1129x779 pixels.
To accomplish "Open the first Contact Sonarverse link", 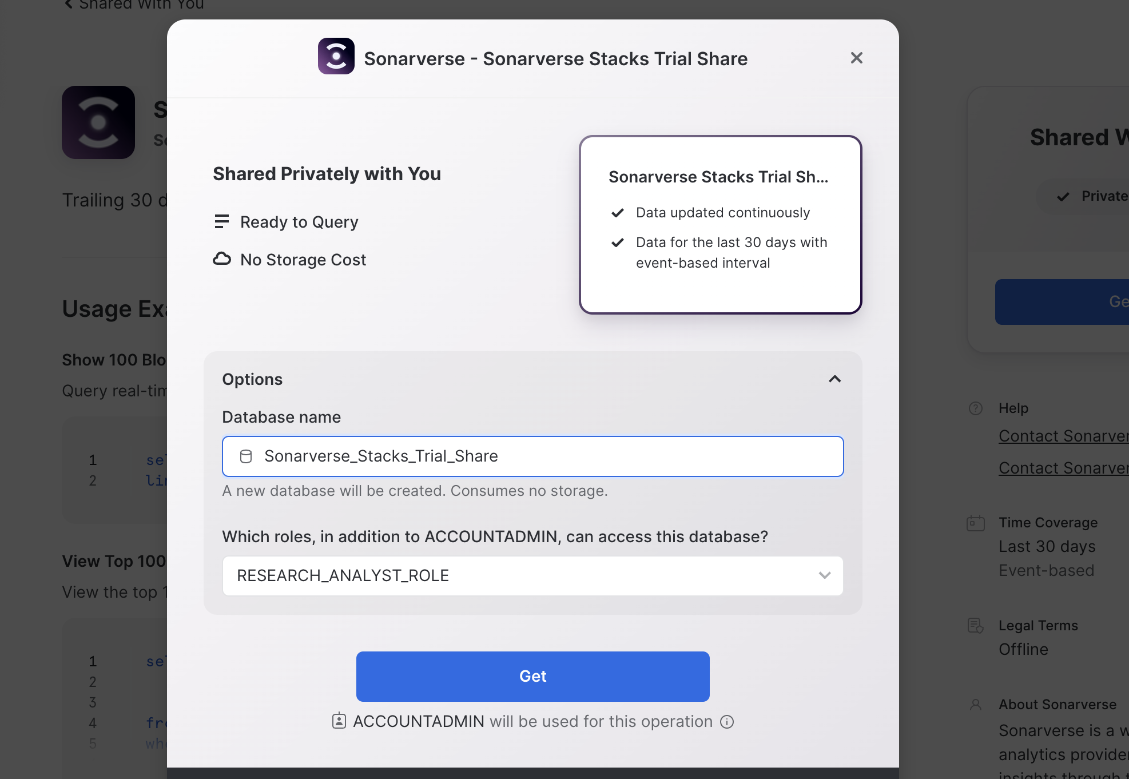I will pyautogui.click(x=1063, y=436).
